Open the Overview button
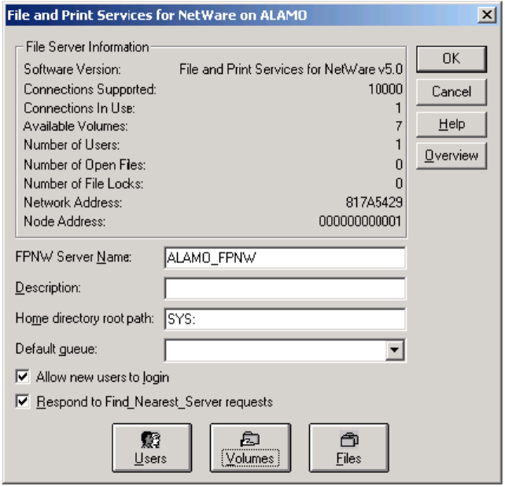This screenshot has height=487, width=505. point(452,156)
